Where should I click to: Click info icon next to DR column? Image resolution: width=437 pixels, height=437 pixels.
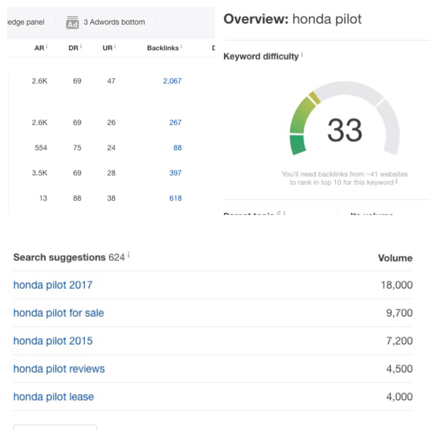point(81,46)
